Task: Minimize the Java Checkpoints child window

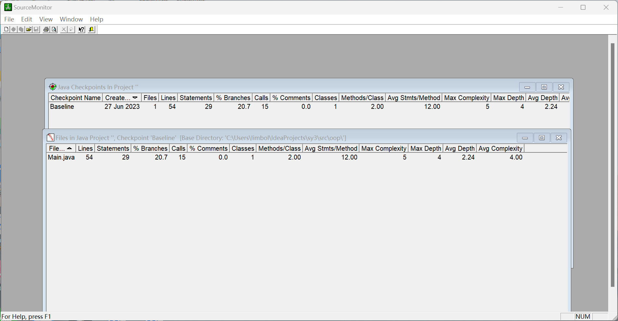Action: tap(527, 87)
